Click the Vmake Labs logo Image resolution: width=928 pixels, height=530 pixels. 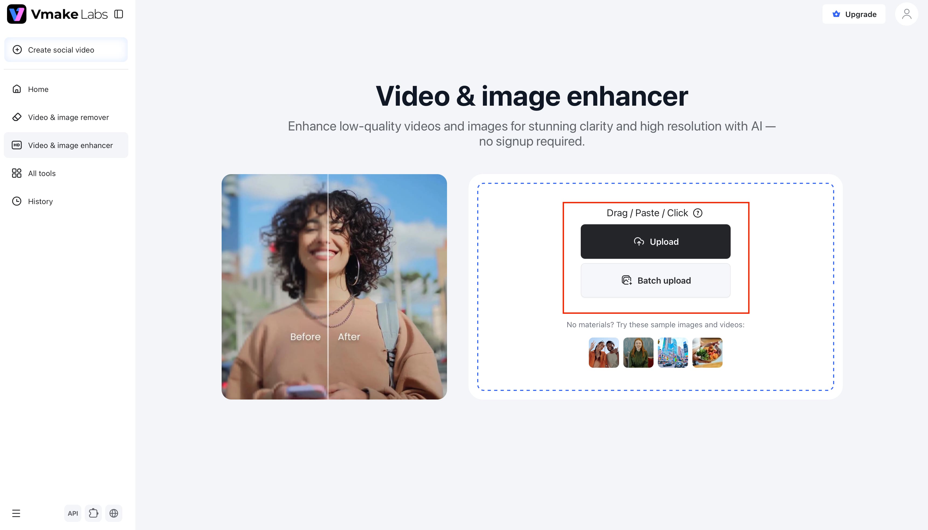click(57, 14)
